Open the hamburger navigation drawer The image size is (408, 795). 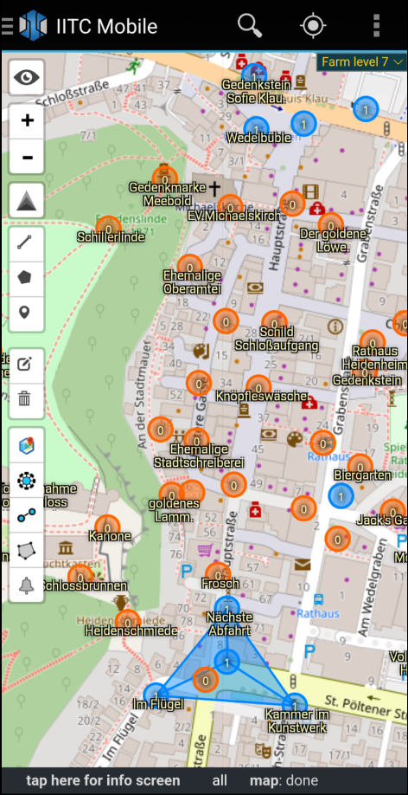tap(8, 26)
